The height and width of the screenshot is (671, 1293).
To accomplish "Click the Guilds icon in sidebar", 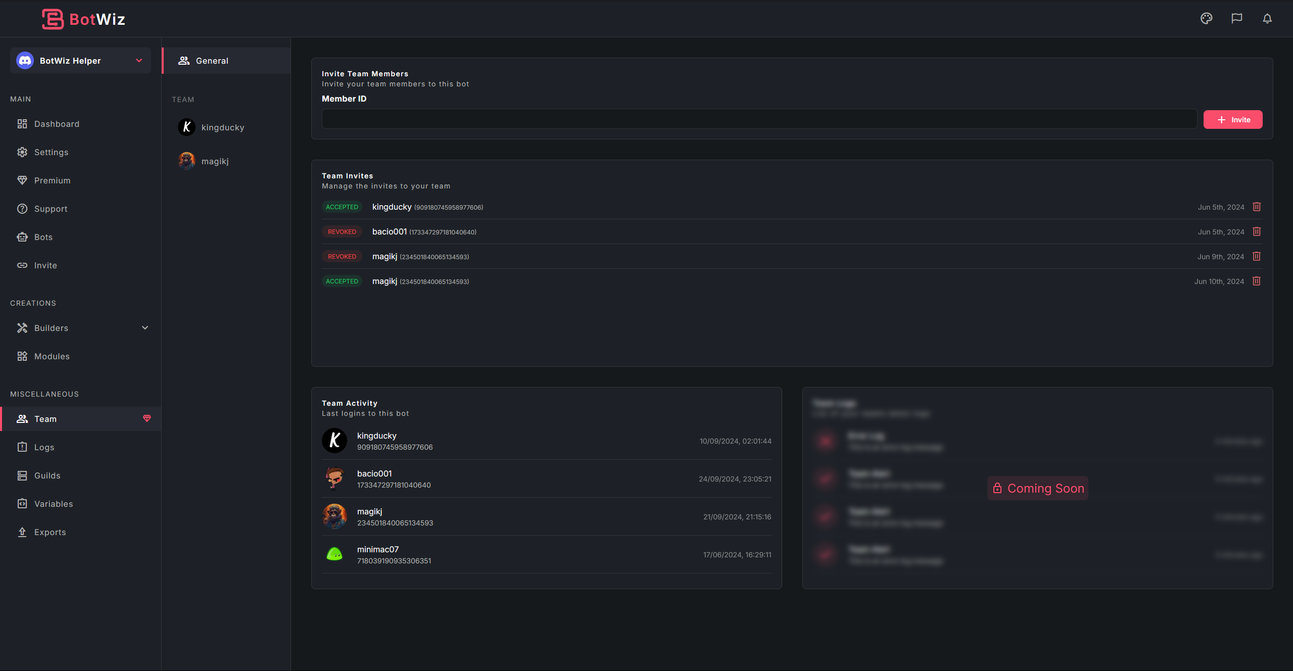I will (22, 475).
